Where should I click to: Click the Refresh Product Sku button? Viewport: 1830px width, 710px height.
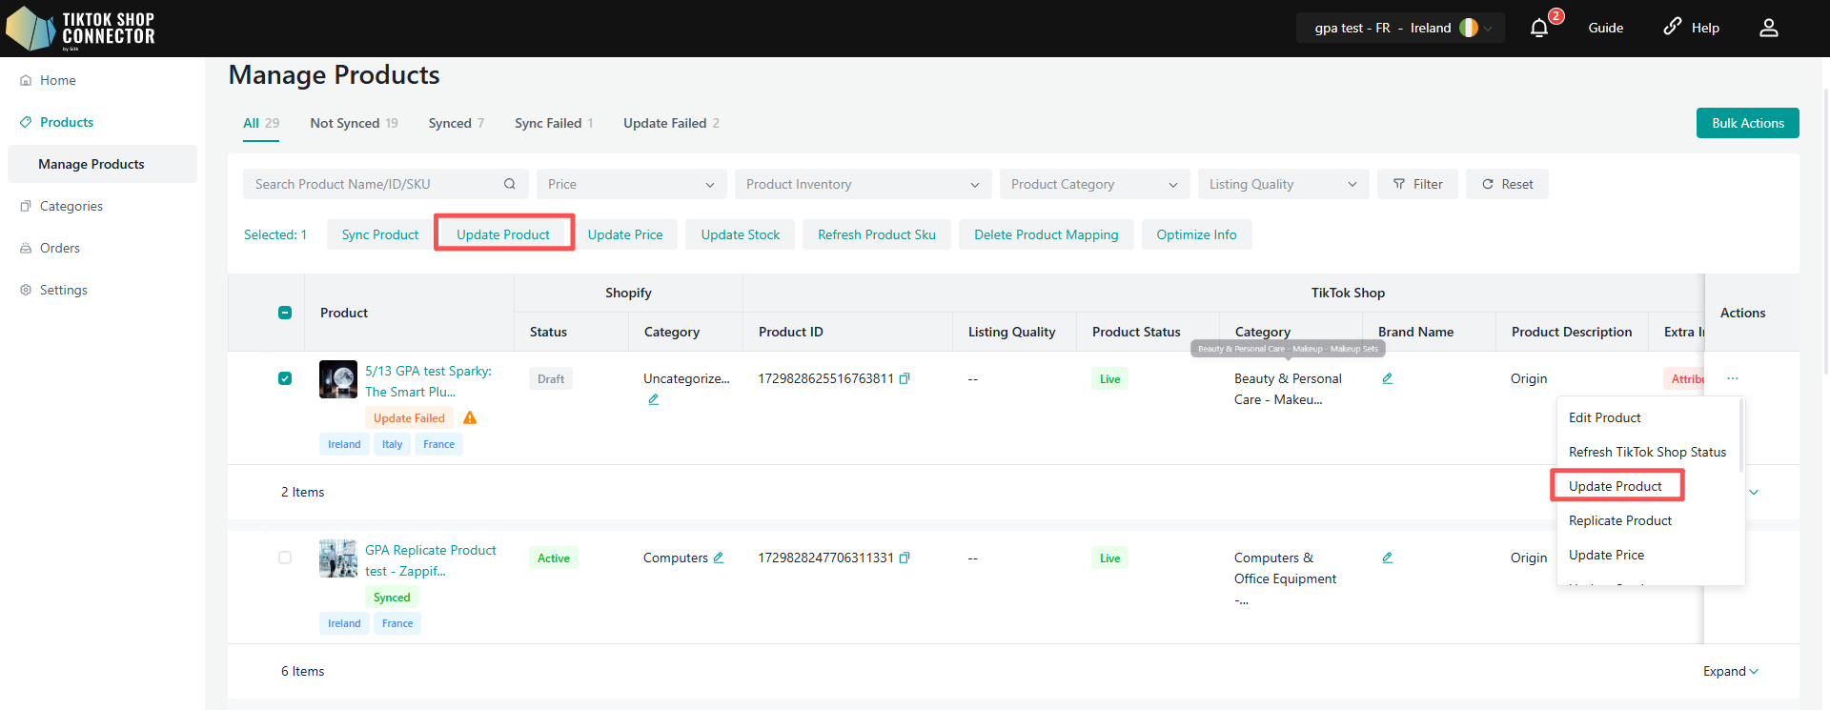(877, 234)
